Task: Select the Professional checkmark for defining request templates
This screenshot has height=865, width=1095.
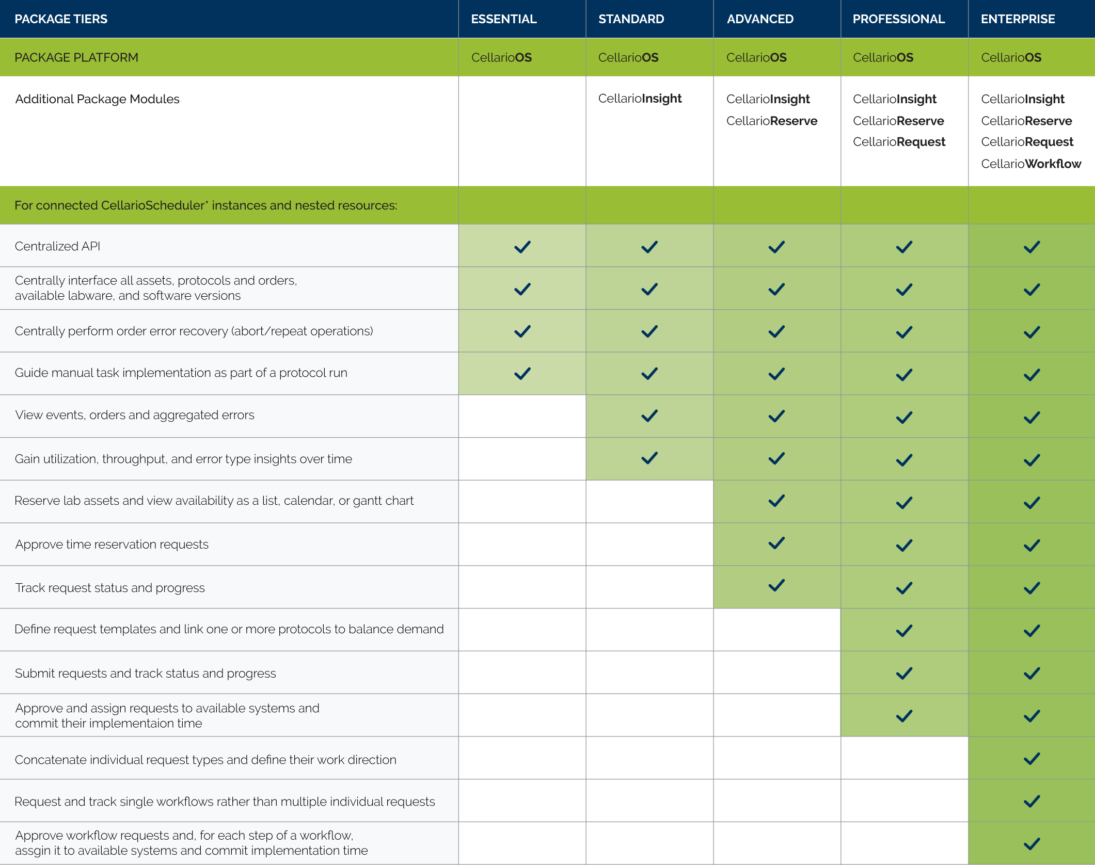Action: point(903,630)
